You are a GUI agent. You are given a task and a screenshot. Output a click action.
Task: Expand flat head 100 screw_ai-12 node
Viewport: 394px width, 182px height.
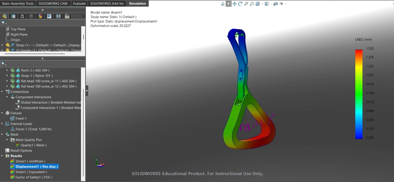7,86
